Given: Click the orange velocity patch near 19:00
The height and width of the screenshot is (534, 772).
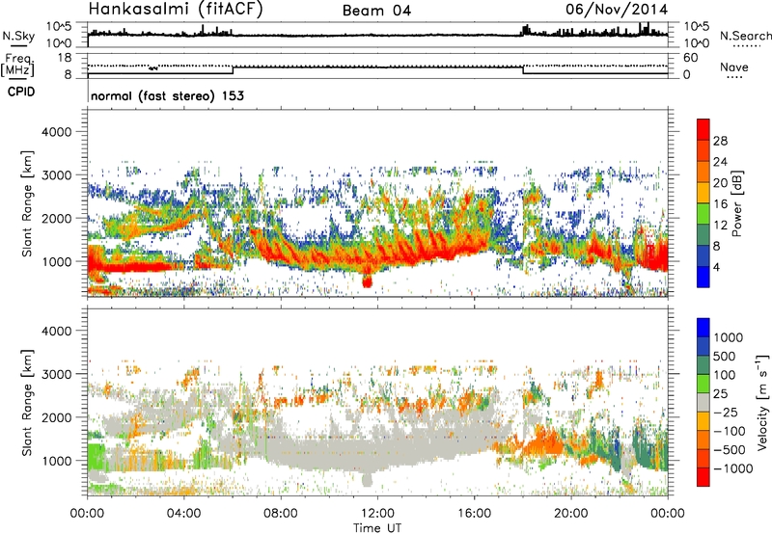Looking at the screenshot, I should click(x=544, y=442).
